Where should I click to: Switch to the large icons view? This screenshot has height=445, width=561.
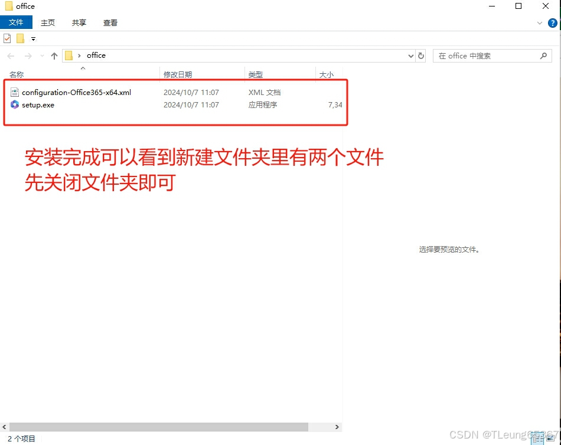pyautogui.click(x=550, y=438)
